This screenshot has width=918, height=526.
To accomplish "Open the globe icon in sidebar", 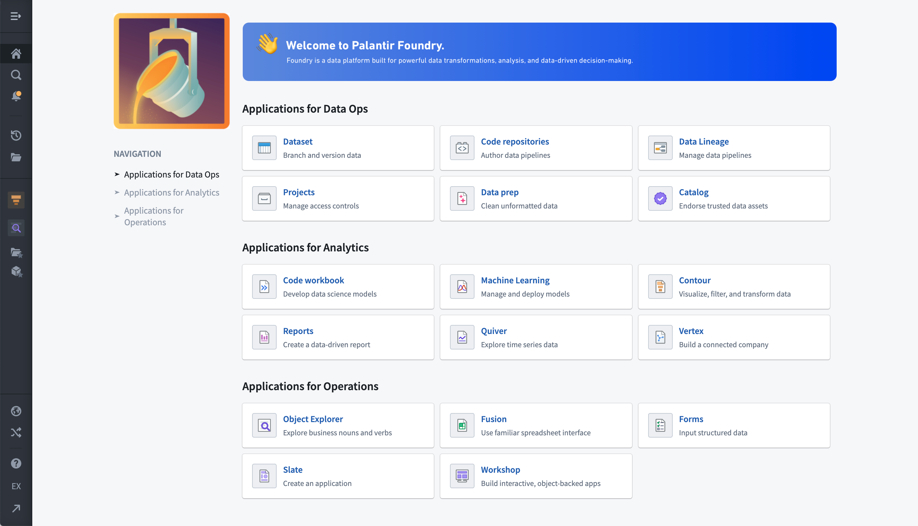I will coord(16,411).
